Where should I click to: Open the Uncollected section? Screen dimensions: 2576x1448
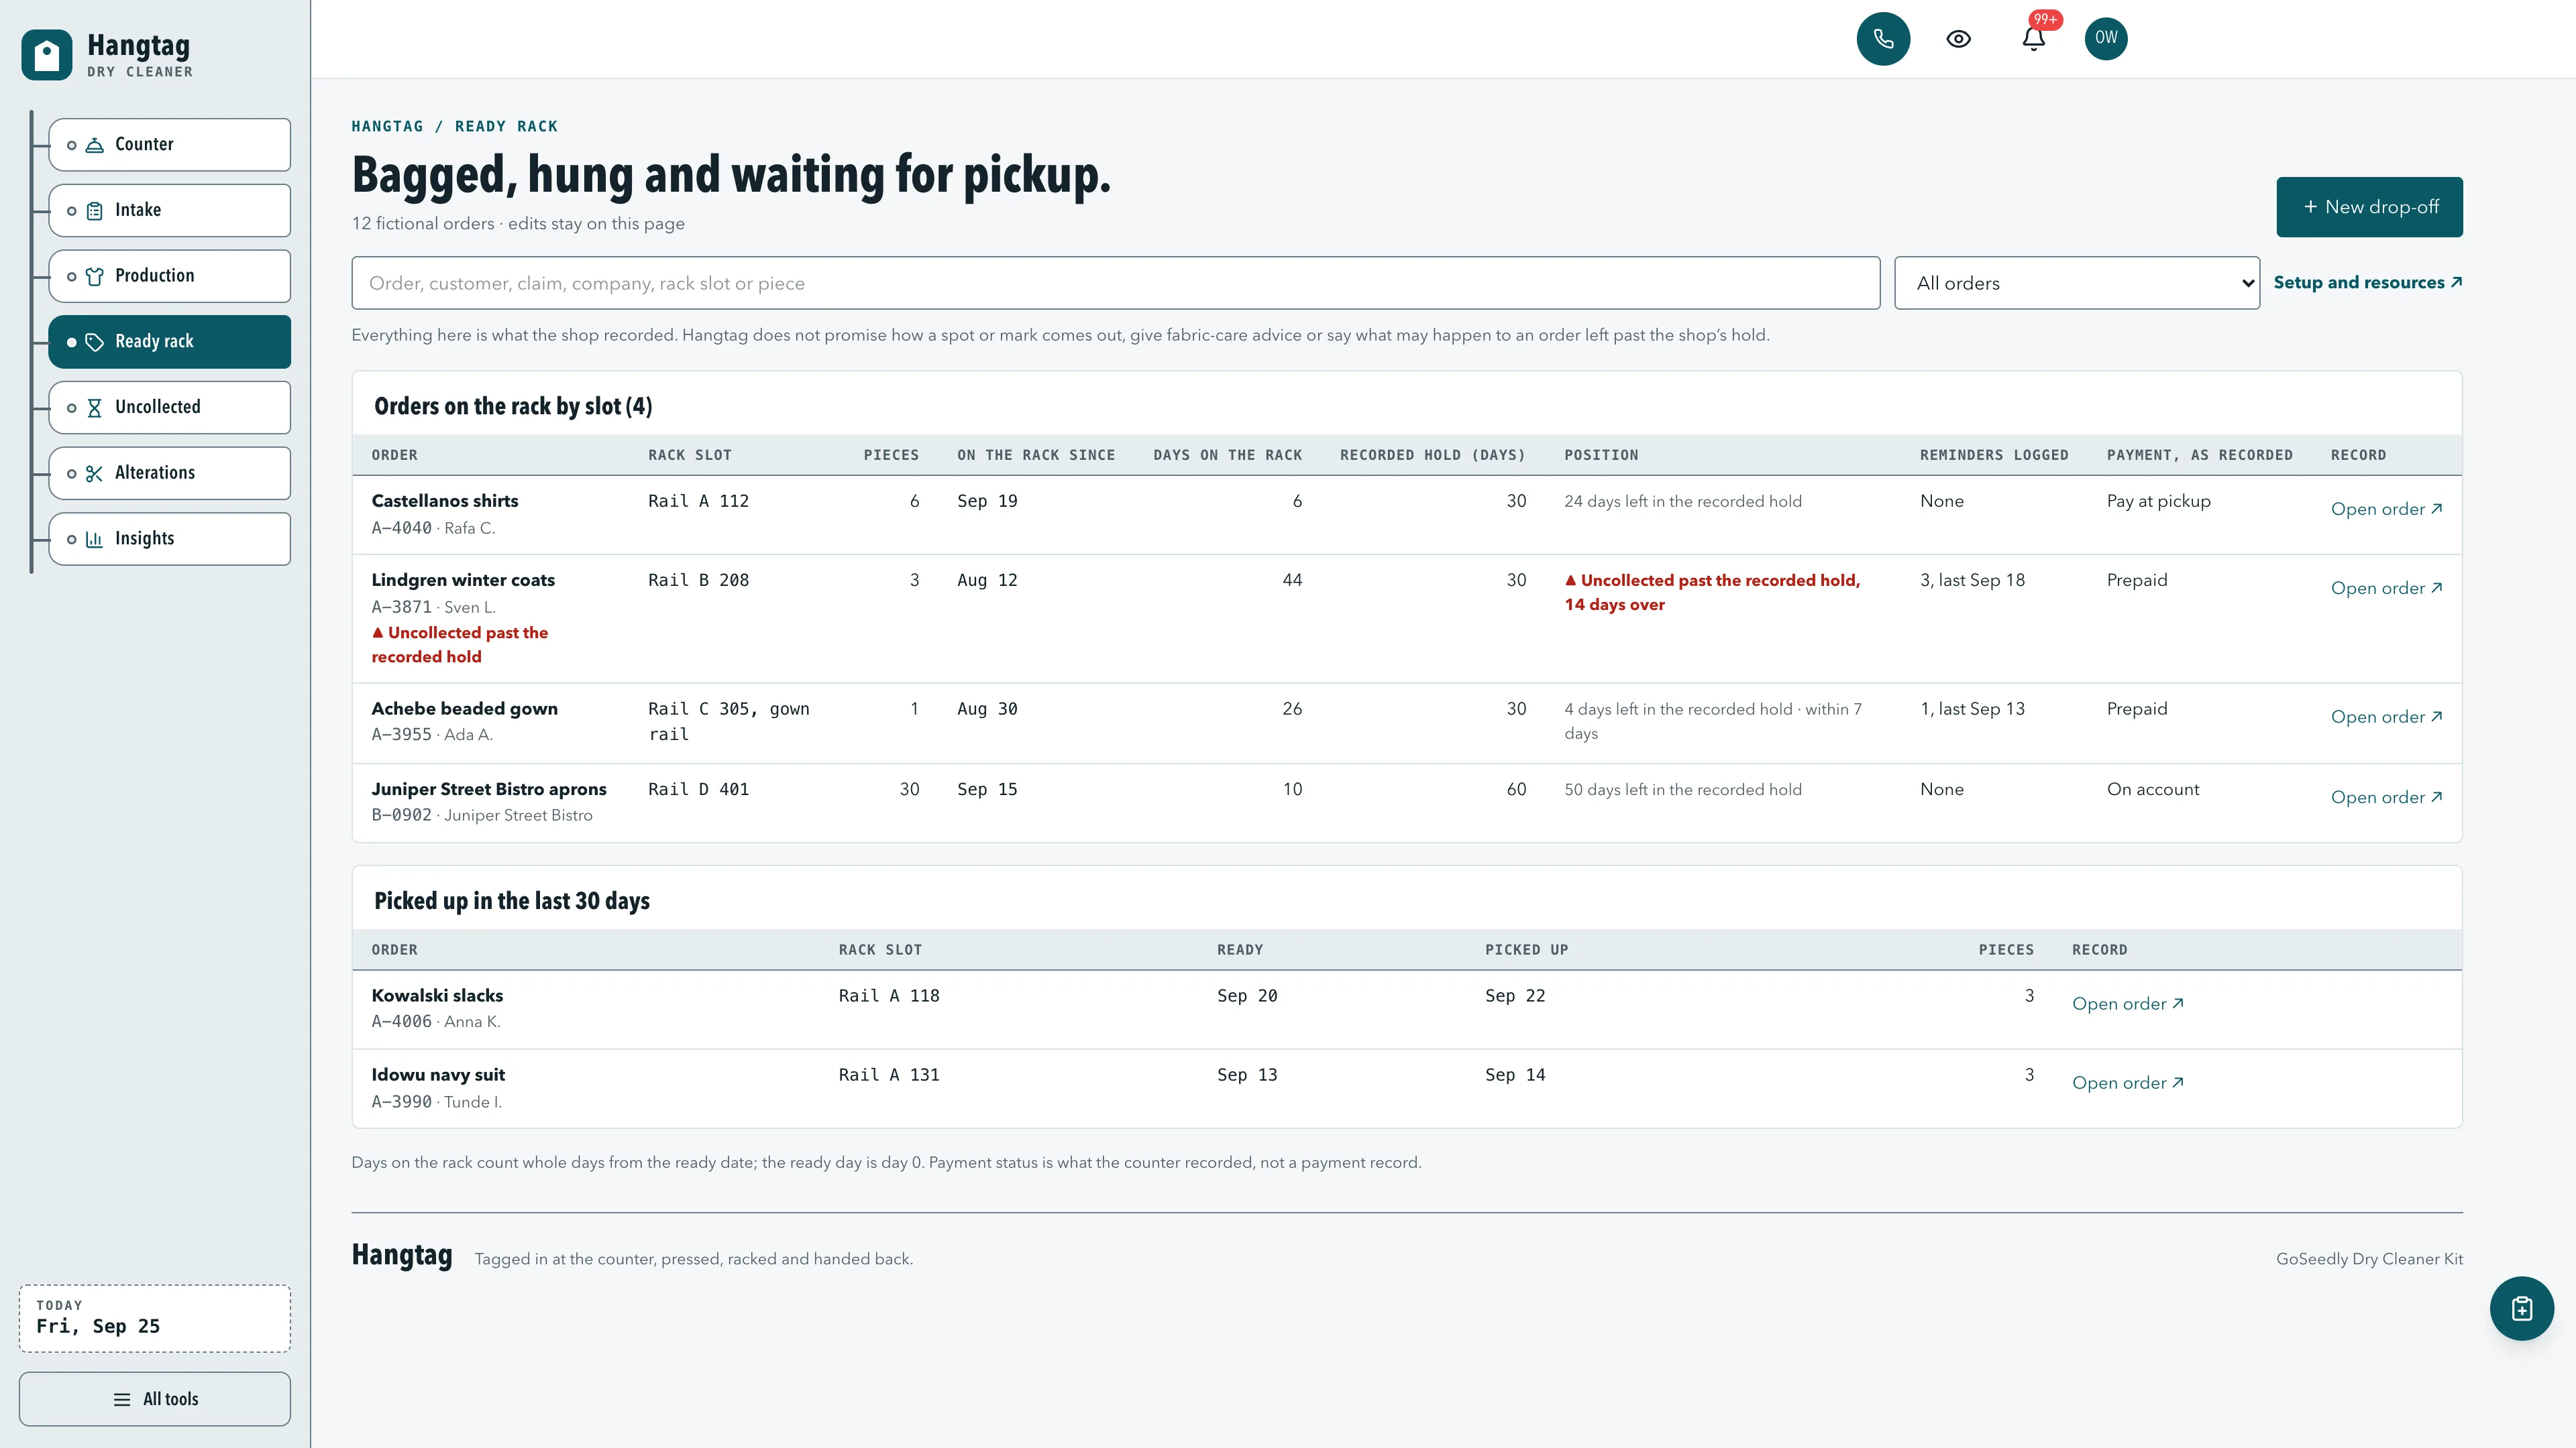[x=169, y=407]
